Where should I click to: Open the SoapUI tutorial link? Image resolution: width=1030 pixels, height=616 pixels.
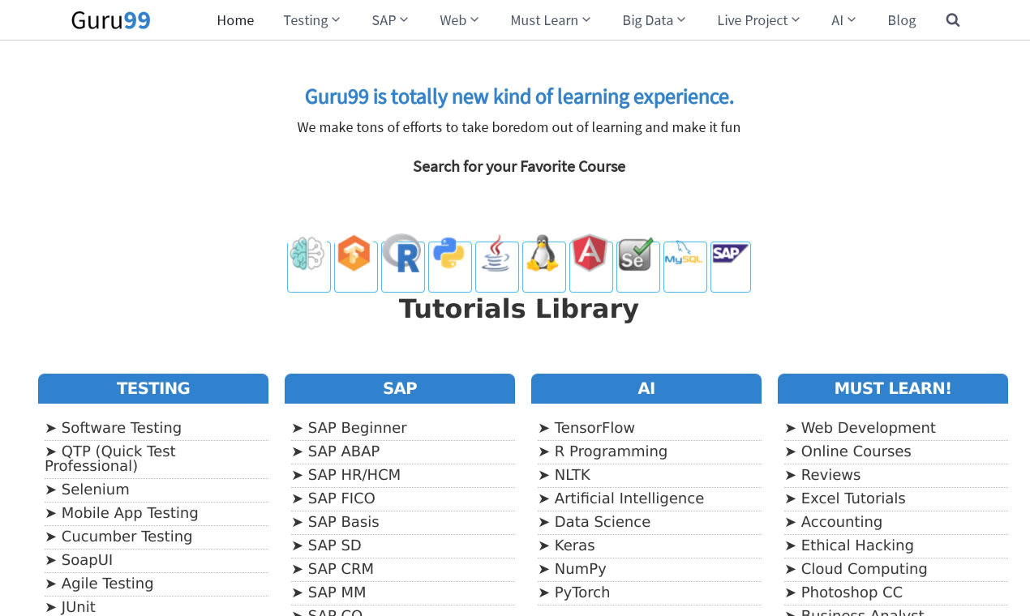pyautogui.click(x=87, y=560)
